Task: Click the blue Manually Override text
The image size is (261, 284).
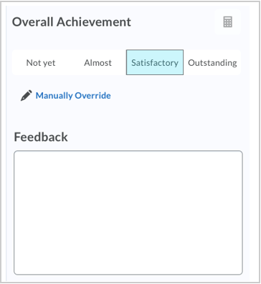Action: [x=73, y=96]
